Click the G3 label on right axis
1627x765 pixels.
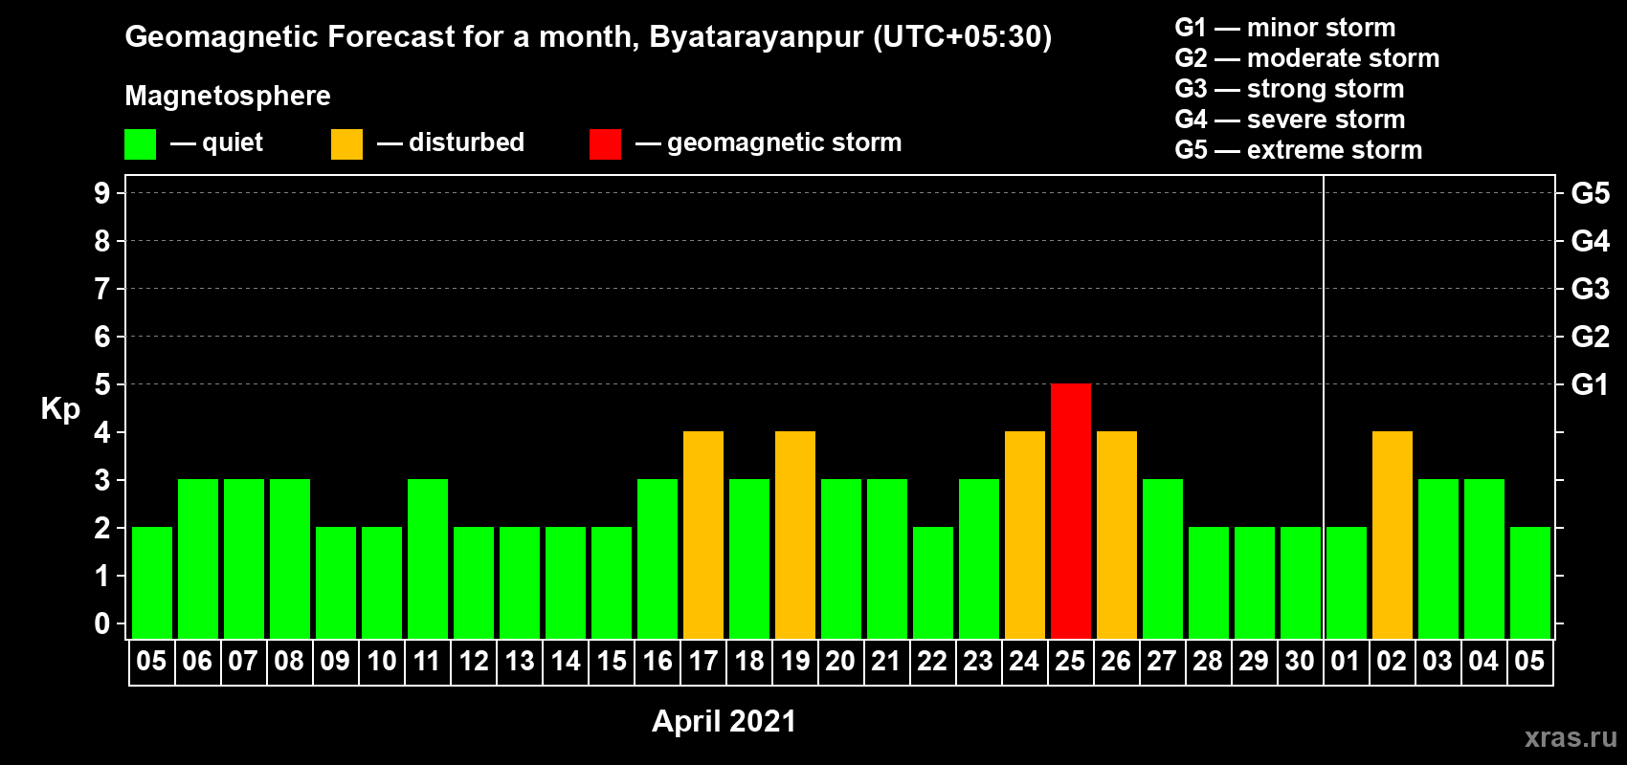click(1591, 289)
